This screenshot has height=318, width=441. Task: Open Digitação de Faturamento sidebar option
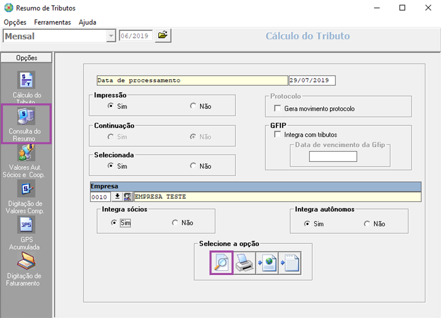(x=25, y=269)
